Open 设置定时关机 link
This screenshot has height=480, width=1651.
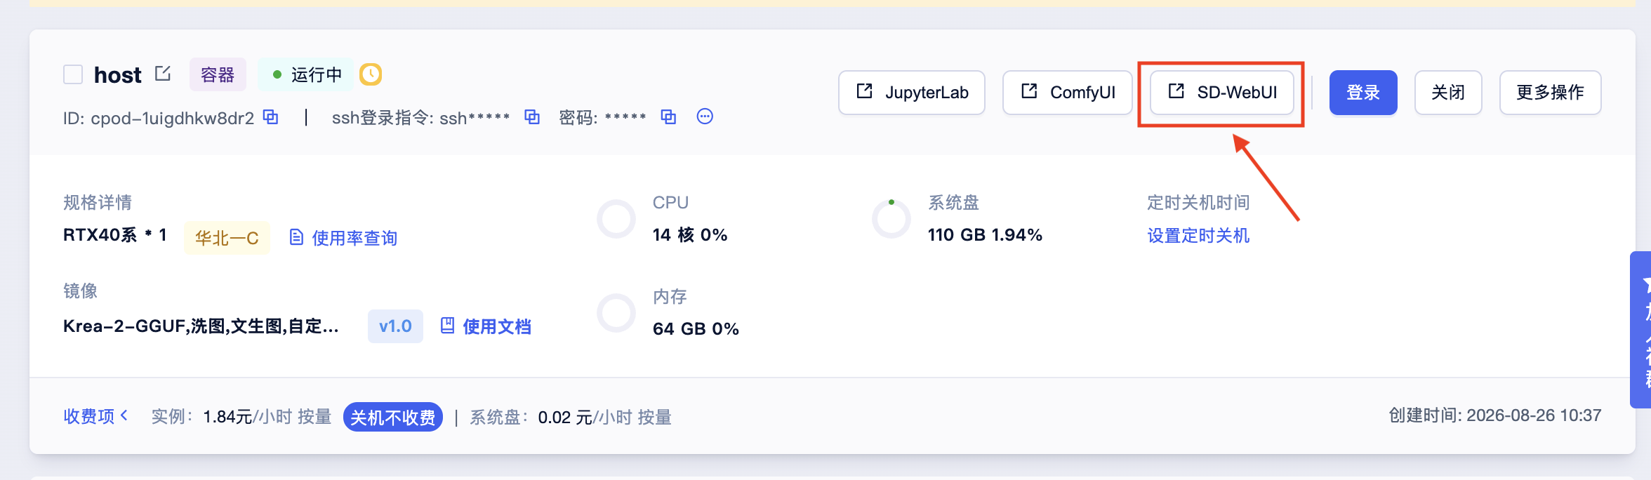[1198, 236]
